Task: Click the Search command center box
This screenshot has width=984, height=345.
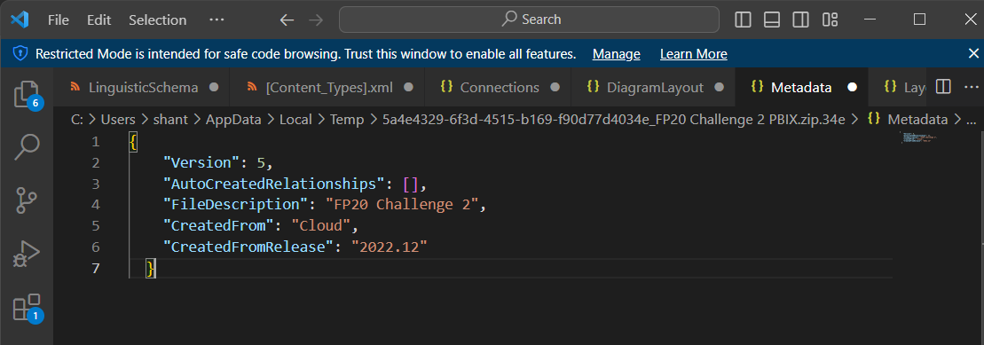Action: click(x=529, y=20)
